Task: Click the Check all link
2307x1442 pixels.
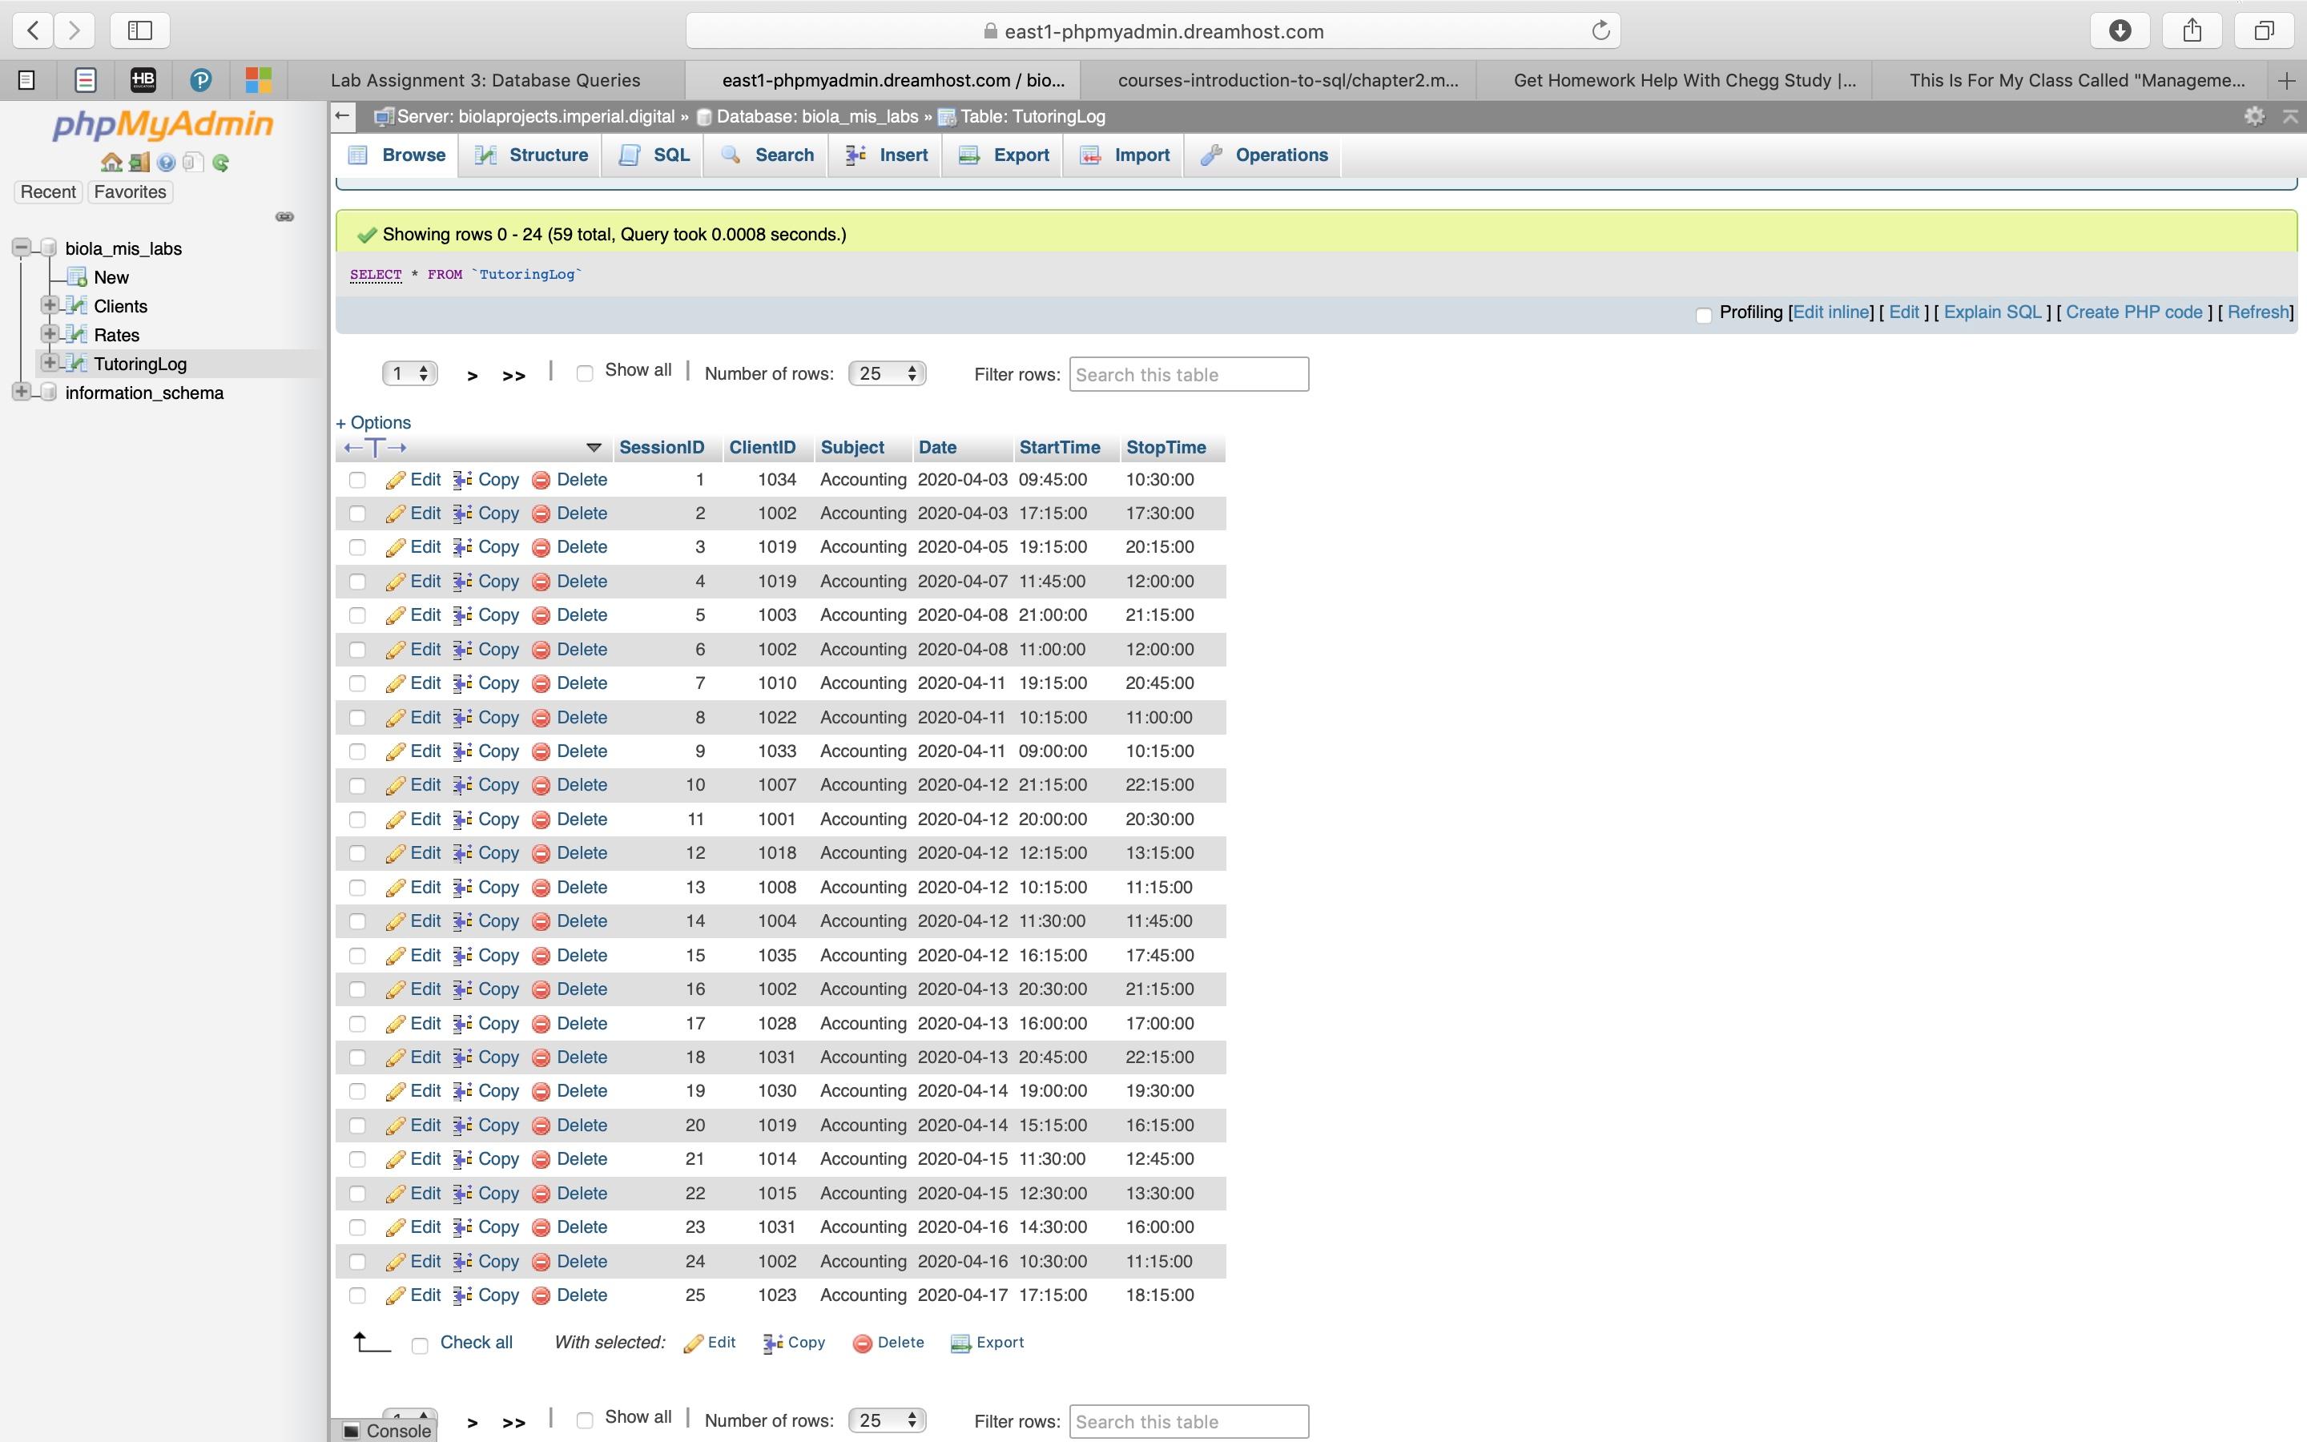Action: pos(476,1342)
